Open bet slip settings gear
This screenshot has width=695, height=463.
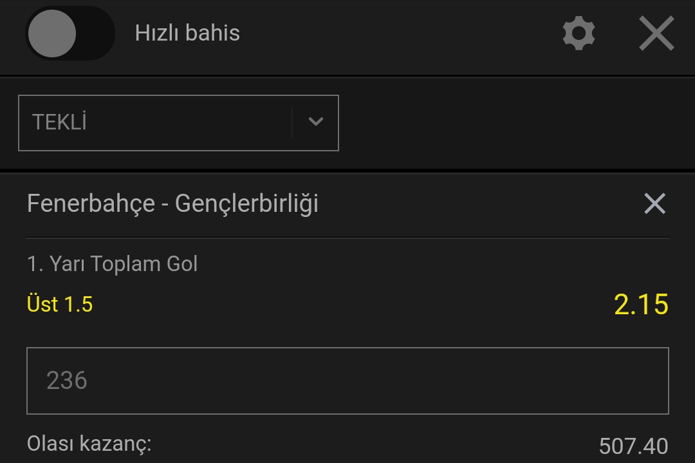pyautogui.click(x=579, y=33)
